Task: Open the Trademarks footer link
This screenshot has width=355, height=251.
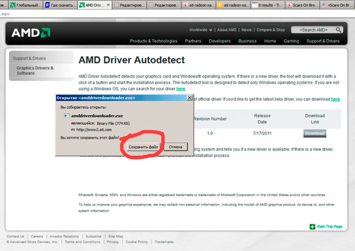Action: (164, 242)
